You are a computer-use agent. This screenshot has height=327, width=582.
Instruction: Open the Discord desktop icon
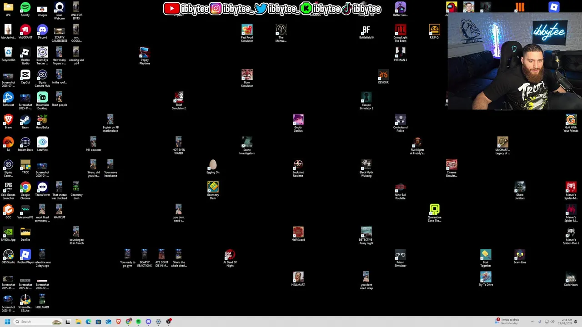42,32
